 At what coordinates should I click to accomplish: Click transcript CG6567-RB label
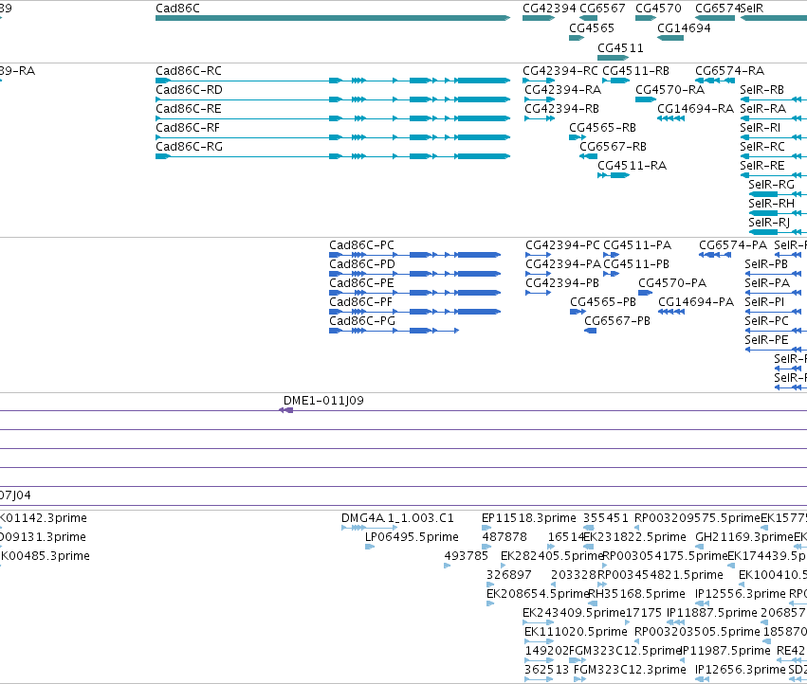613,147
